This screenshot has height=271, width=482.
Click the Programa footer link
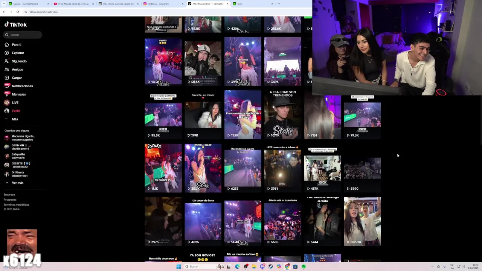tap(10, 199)
